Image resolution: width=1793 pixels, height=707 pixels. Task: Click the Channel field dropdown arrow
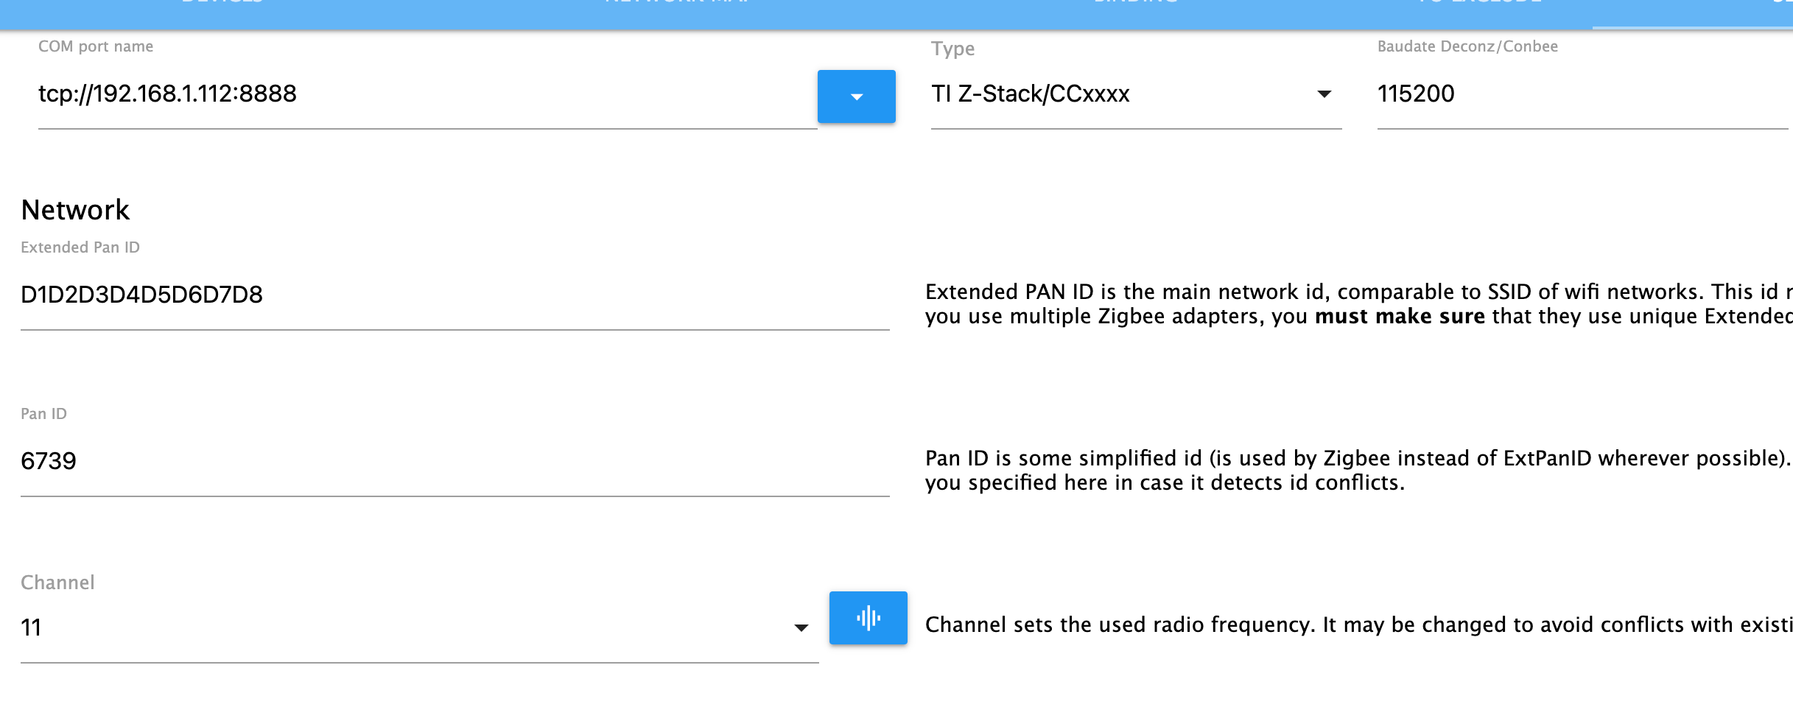pos(801,627)
